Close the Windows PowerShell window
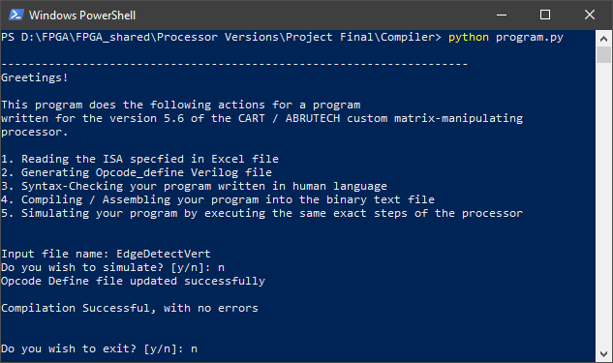The height and width of the screenshot is (363, 613). (x=590, y=15)
